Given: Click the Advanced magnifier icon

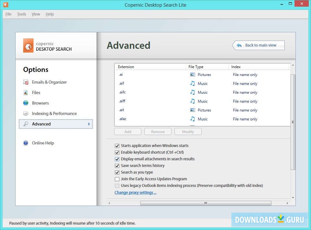Looking at the screenshot, I should coord(26,124).
